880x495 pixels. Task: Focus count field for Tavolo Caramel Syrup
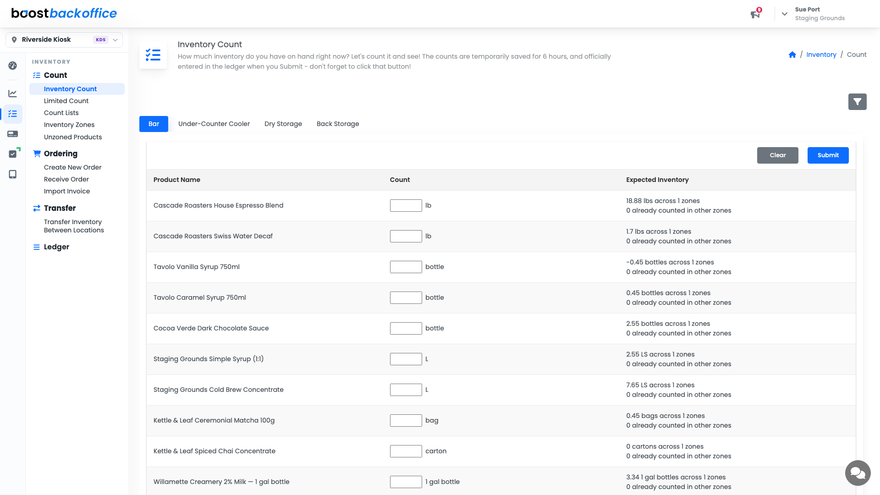(x=406, y=298)
